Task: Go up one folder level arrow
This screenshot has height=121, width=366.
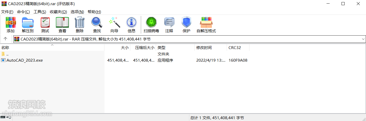Action: (5, 39)
